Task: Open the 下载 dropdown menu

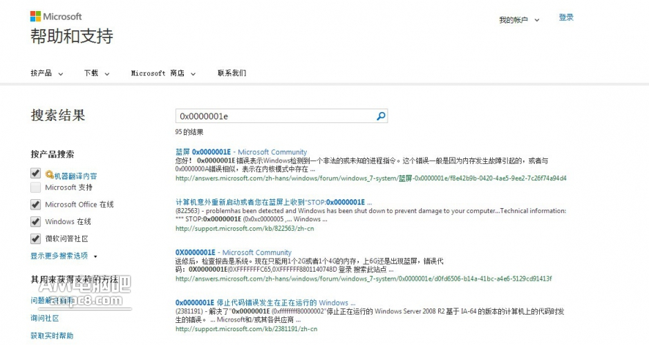Action: 97,73
